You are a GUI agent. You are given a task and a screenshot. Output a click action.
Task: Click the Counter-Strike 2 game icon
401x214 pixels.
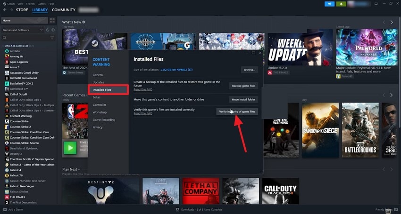click(7, 127)
